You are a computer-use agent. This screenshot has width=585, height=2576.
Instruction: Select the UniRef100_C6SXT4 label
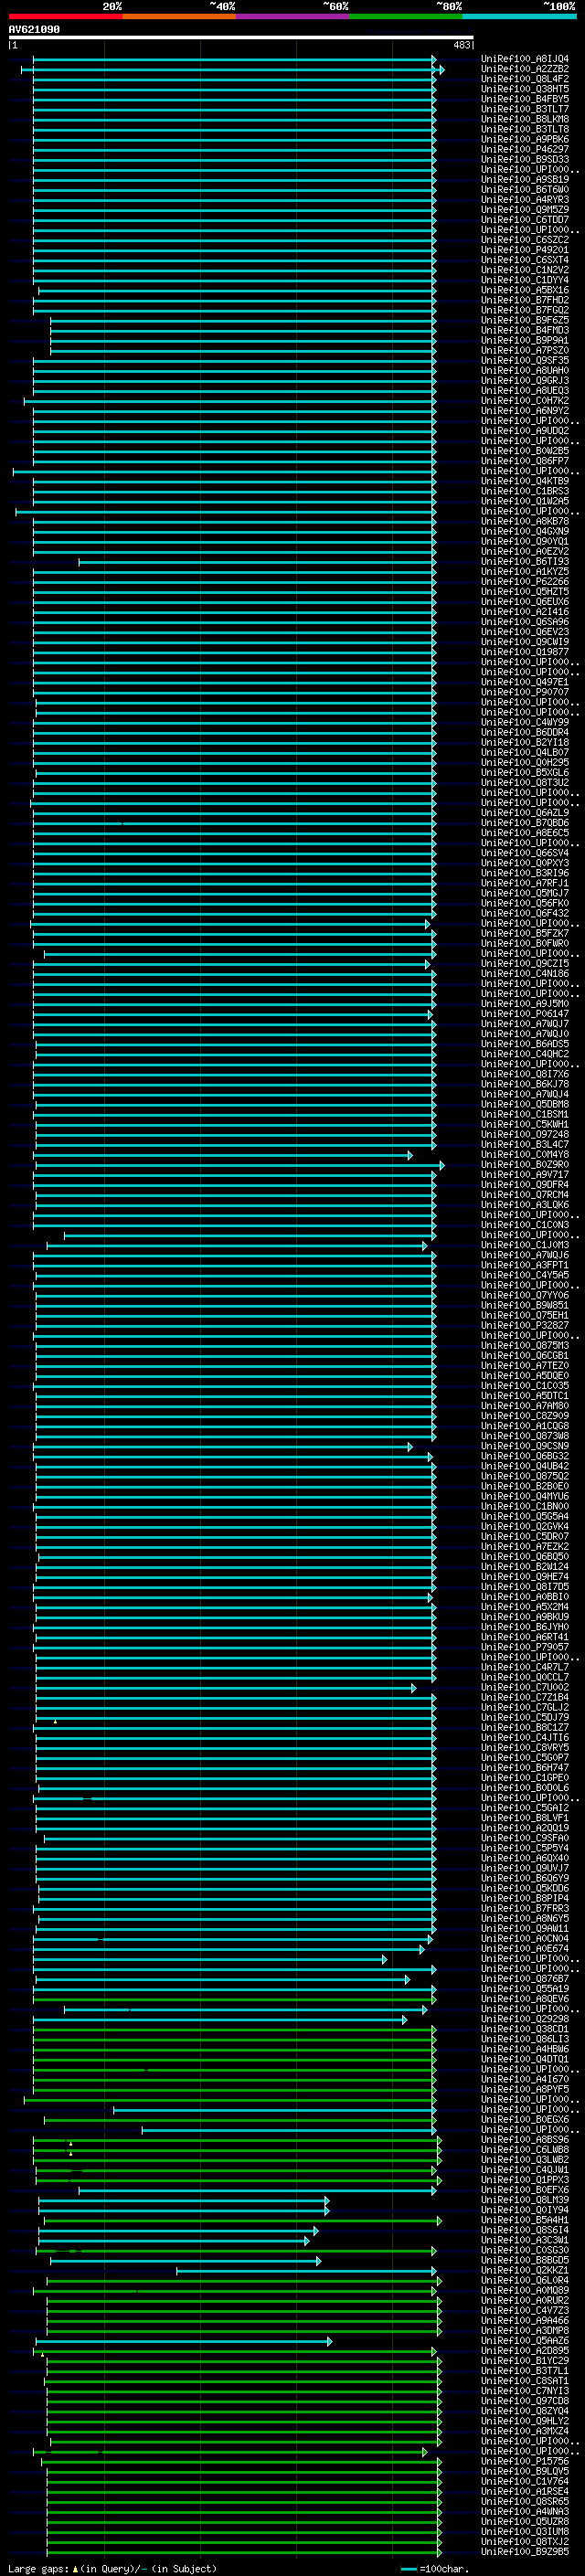(x=525, y=260)
